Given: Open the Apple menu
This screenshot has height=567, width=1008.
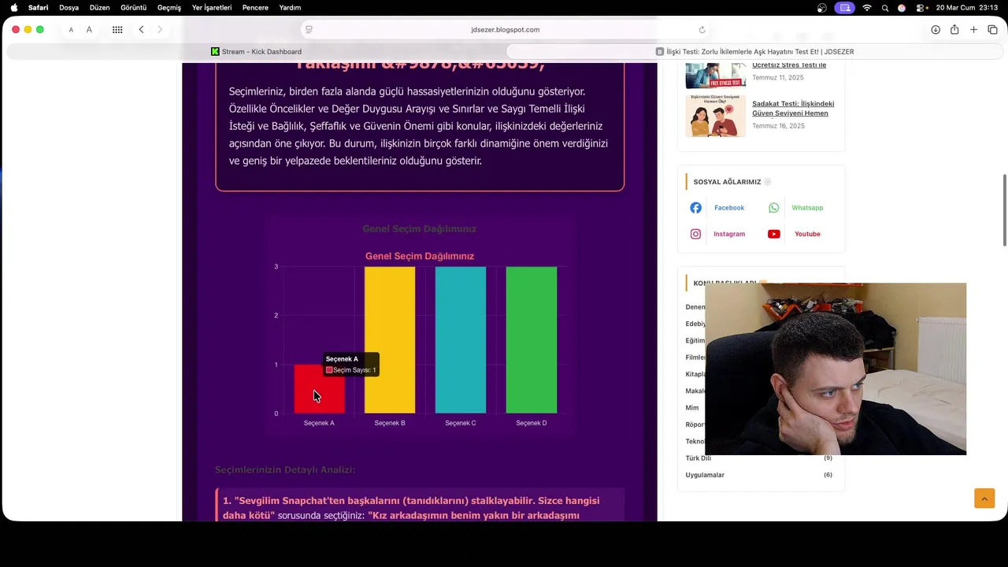Looking at the screenshot, I should click(x=13, y=7).
